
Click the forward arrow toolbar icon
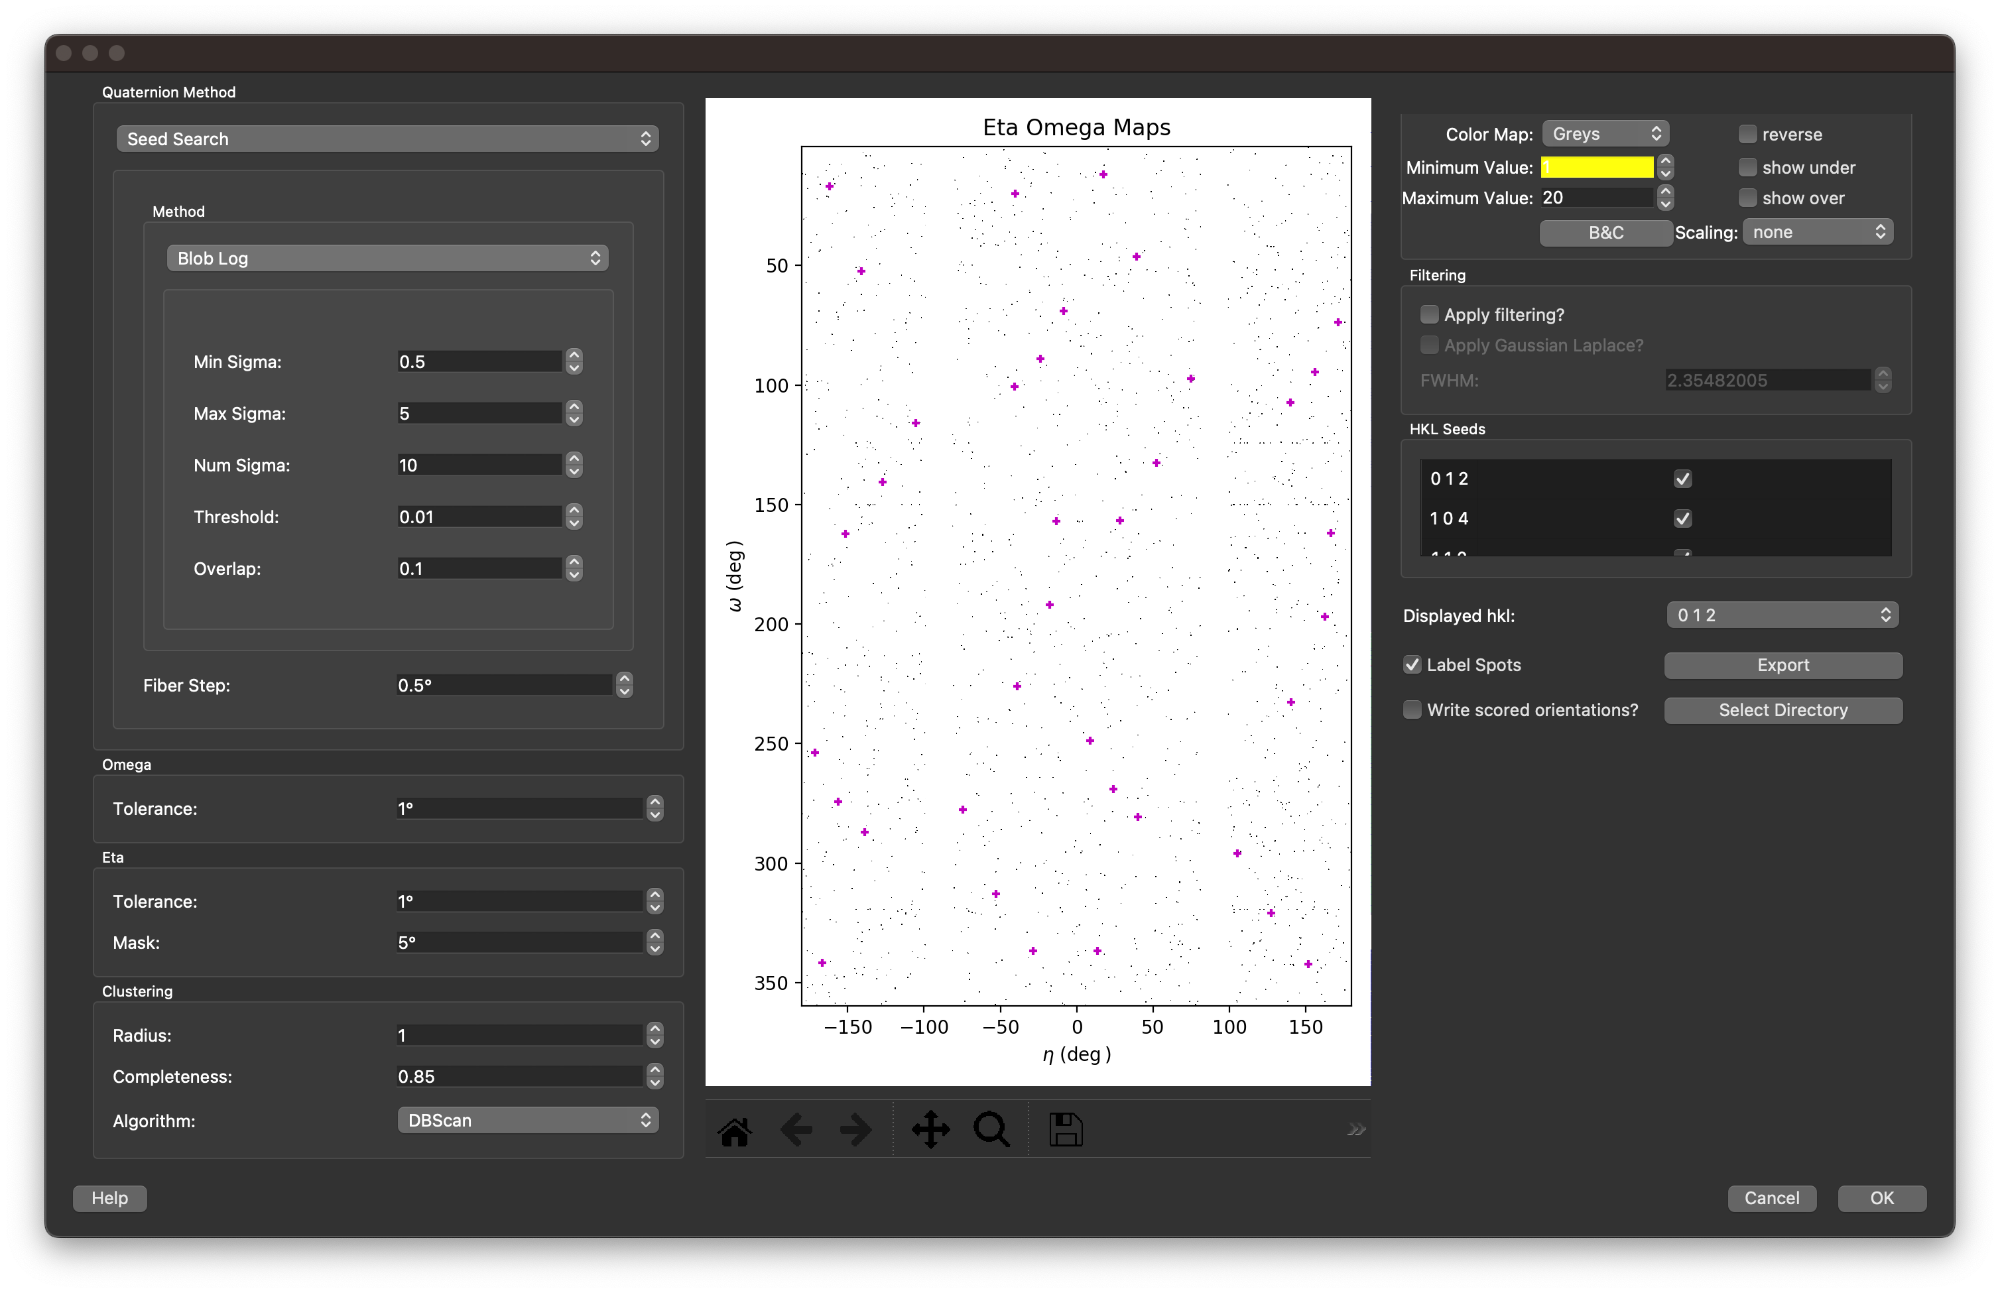pyautogui.click(x=855, y=1130)
